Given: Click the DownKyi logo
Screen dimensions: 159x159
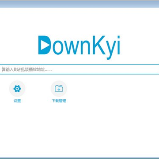Looking at the screenshot, I should [79, 47].
